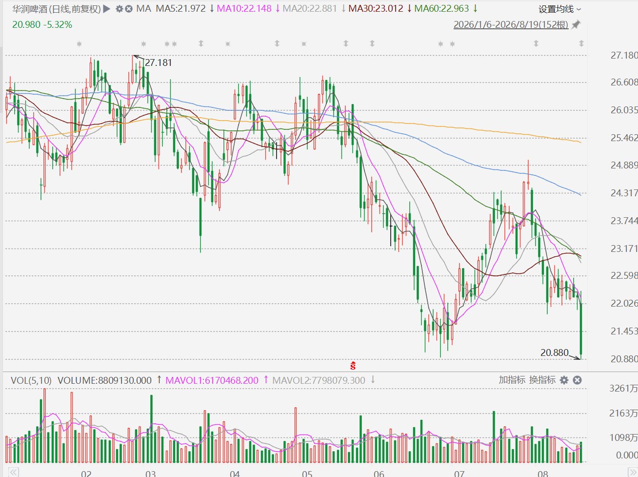
Task: Open MA indicator settings gear icon
Action: [119, 9]
